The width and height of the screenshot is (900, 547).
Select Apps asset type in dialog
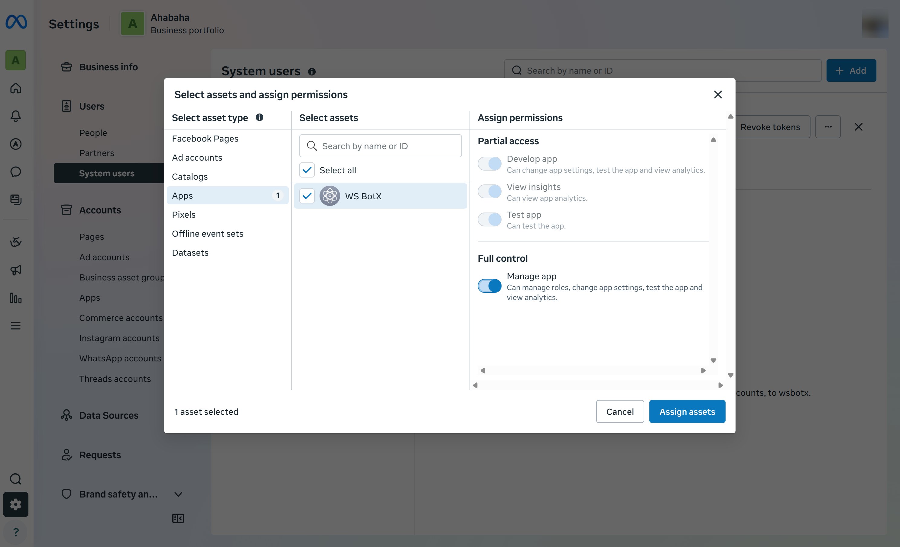pyautogui.click(x=228, y=195)
